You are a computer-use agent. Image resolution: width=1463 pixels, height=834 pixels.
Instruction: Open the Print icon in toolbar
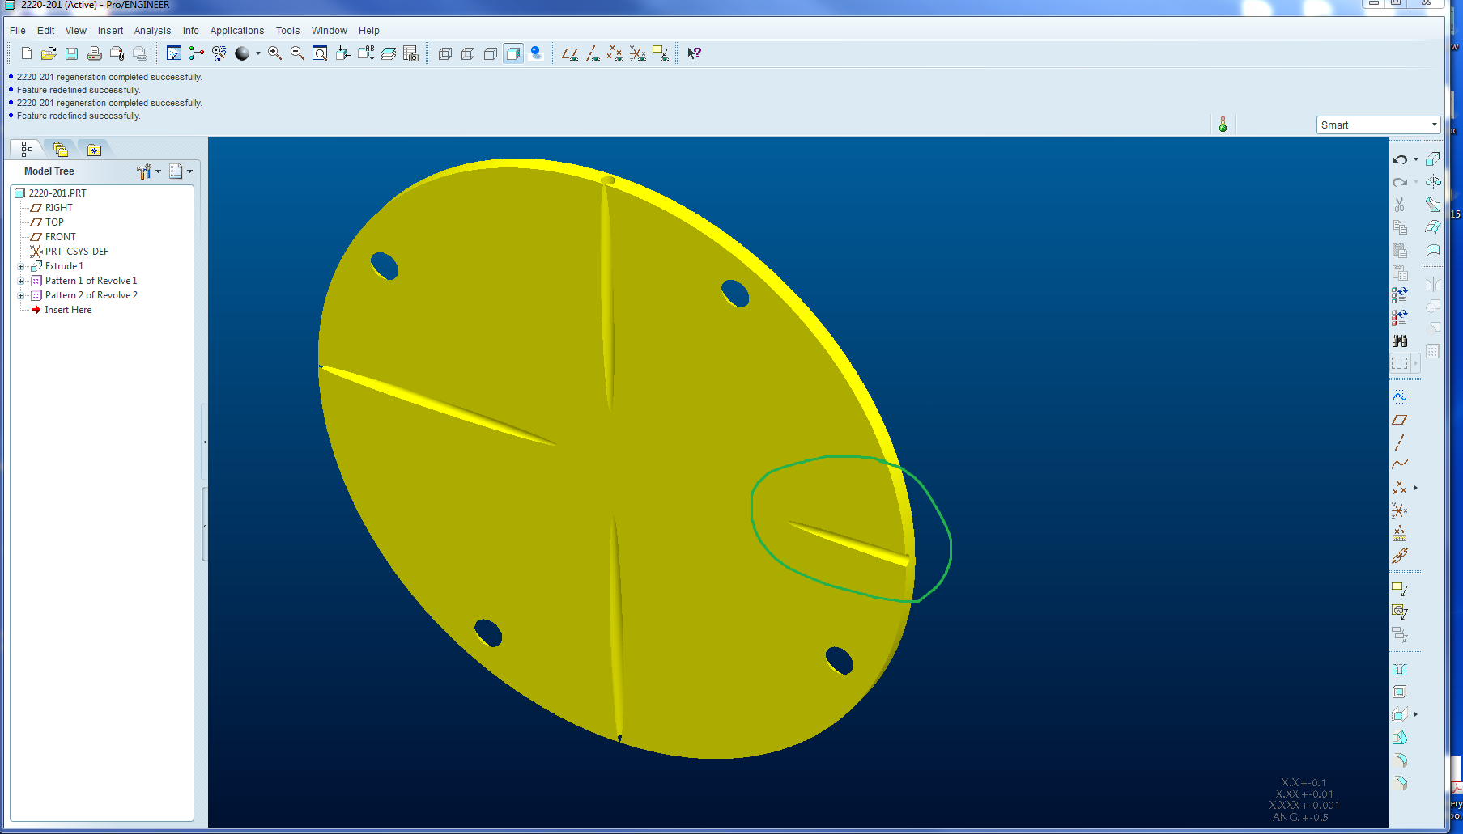point(94,53)
